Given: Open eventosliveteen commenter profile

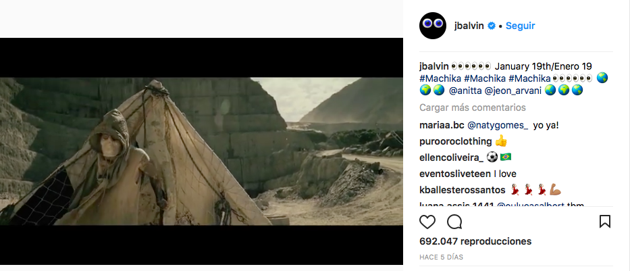Looking at the screenshot, I should (455, 174).
